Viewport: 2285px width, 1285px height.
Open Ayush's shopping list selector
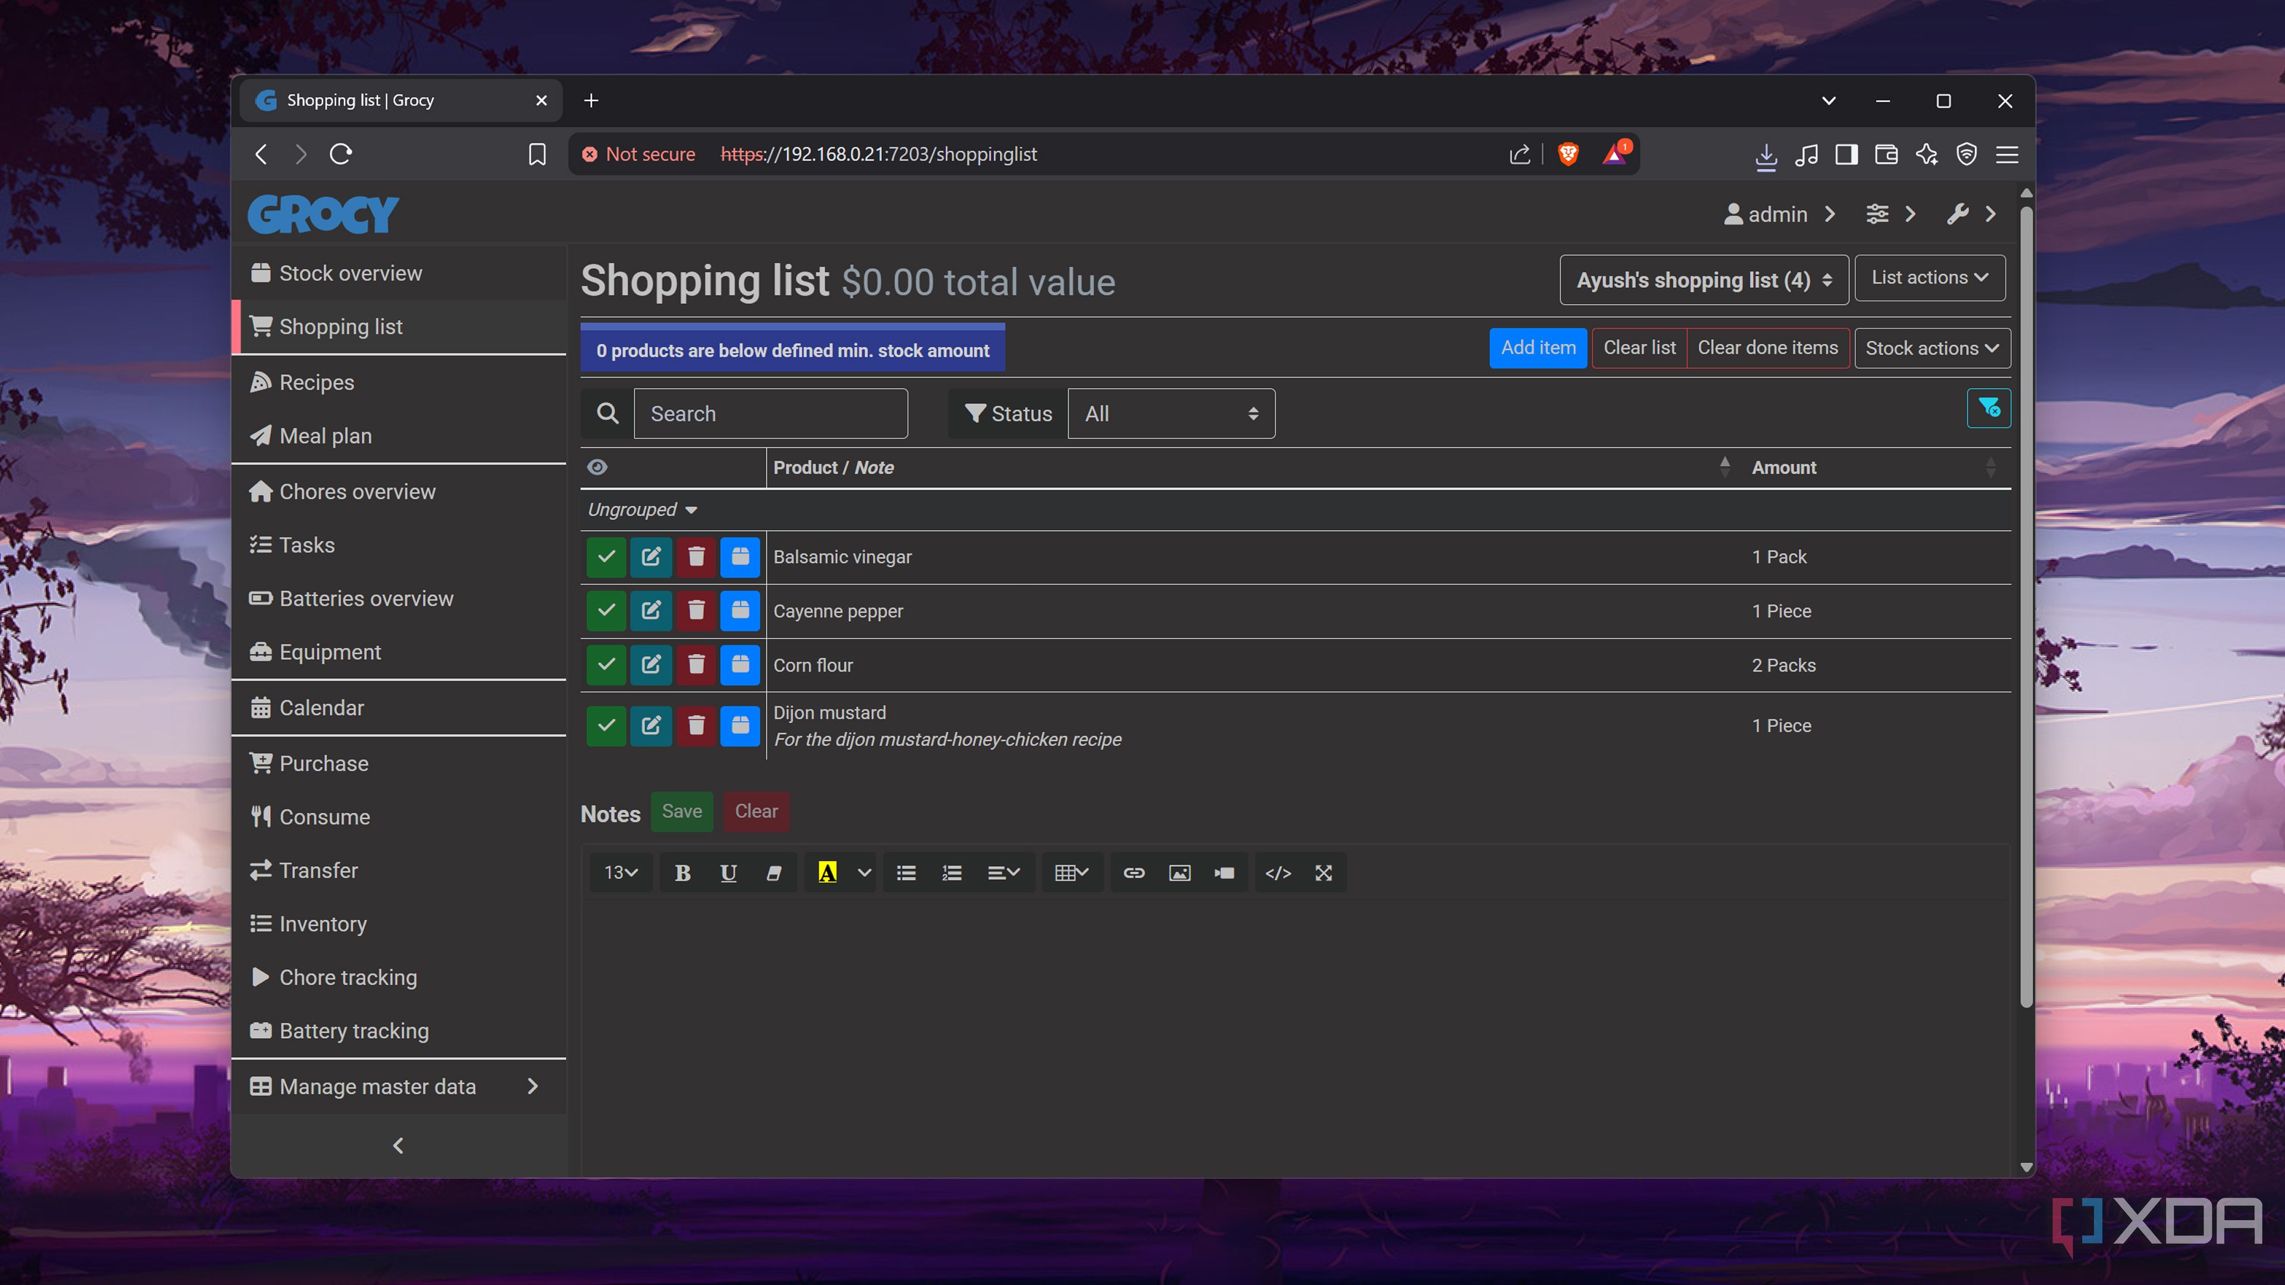[x=1704, y=280]
